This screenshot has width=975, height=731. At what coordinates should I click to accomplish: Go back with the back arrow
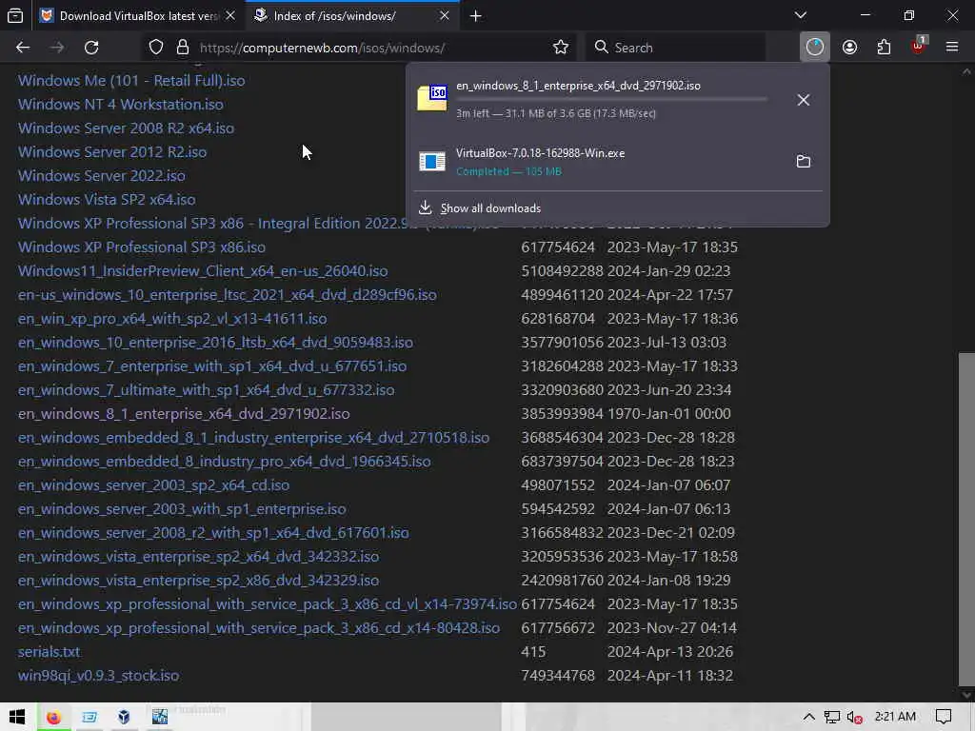23,48
